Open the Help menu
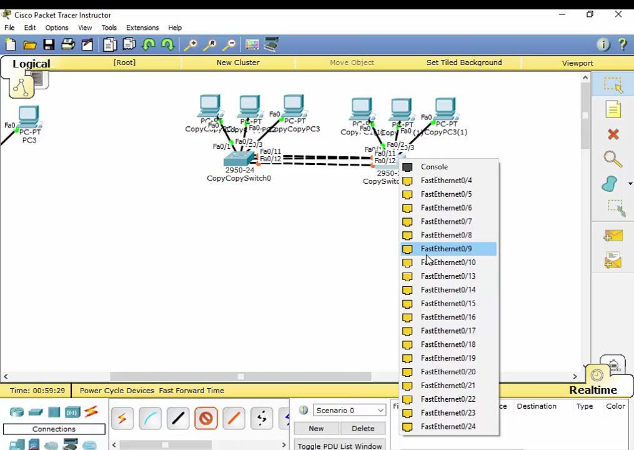The width and height of the screenshot is (634, 450). [175, 27]
